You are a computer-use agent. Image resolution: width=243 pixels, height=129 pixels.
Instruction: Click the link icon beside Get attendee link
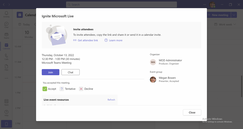pyautogui.click(x=75, y=40)
